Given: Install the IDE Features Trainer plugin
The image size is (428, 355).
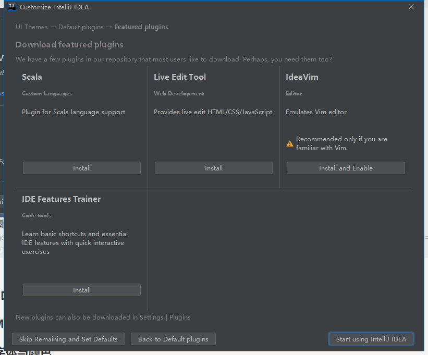Looking at the screenshot, I should coord(82,290).
